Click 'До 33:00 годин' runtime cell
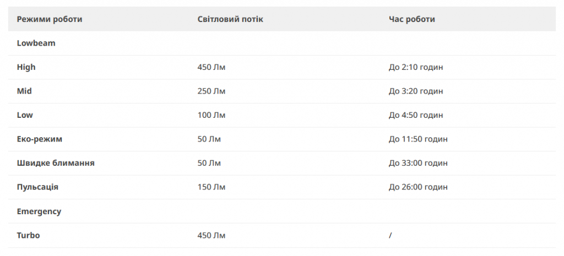This screenshot has height=256, width=564. pos(419,163)
